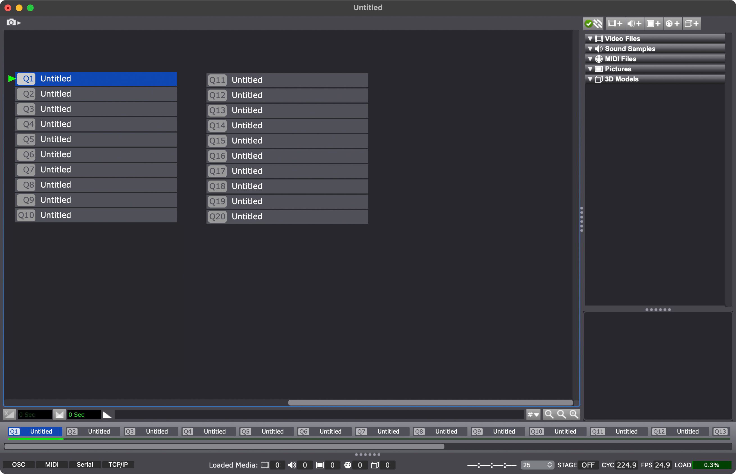Collapse the Video Files media bin
The height and width of the screenshot is (474, 736).
click(x=590, y=38)
